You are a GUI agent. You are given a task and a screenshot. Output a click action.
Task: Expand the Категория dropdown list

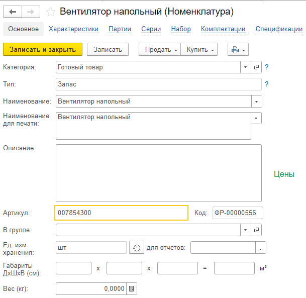[245, 67]
